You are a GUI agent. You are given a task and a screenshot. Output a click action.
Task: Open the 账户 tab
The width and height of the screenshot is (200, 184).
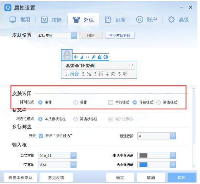[x=147, y=20]
